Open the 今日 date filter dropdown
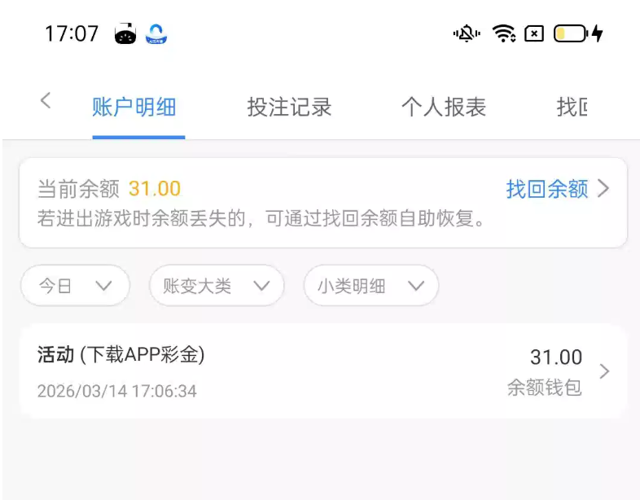 (x=75, y=285)
